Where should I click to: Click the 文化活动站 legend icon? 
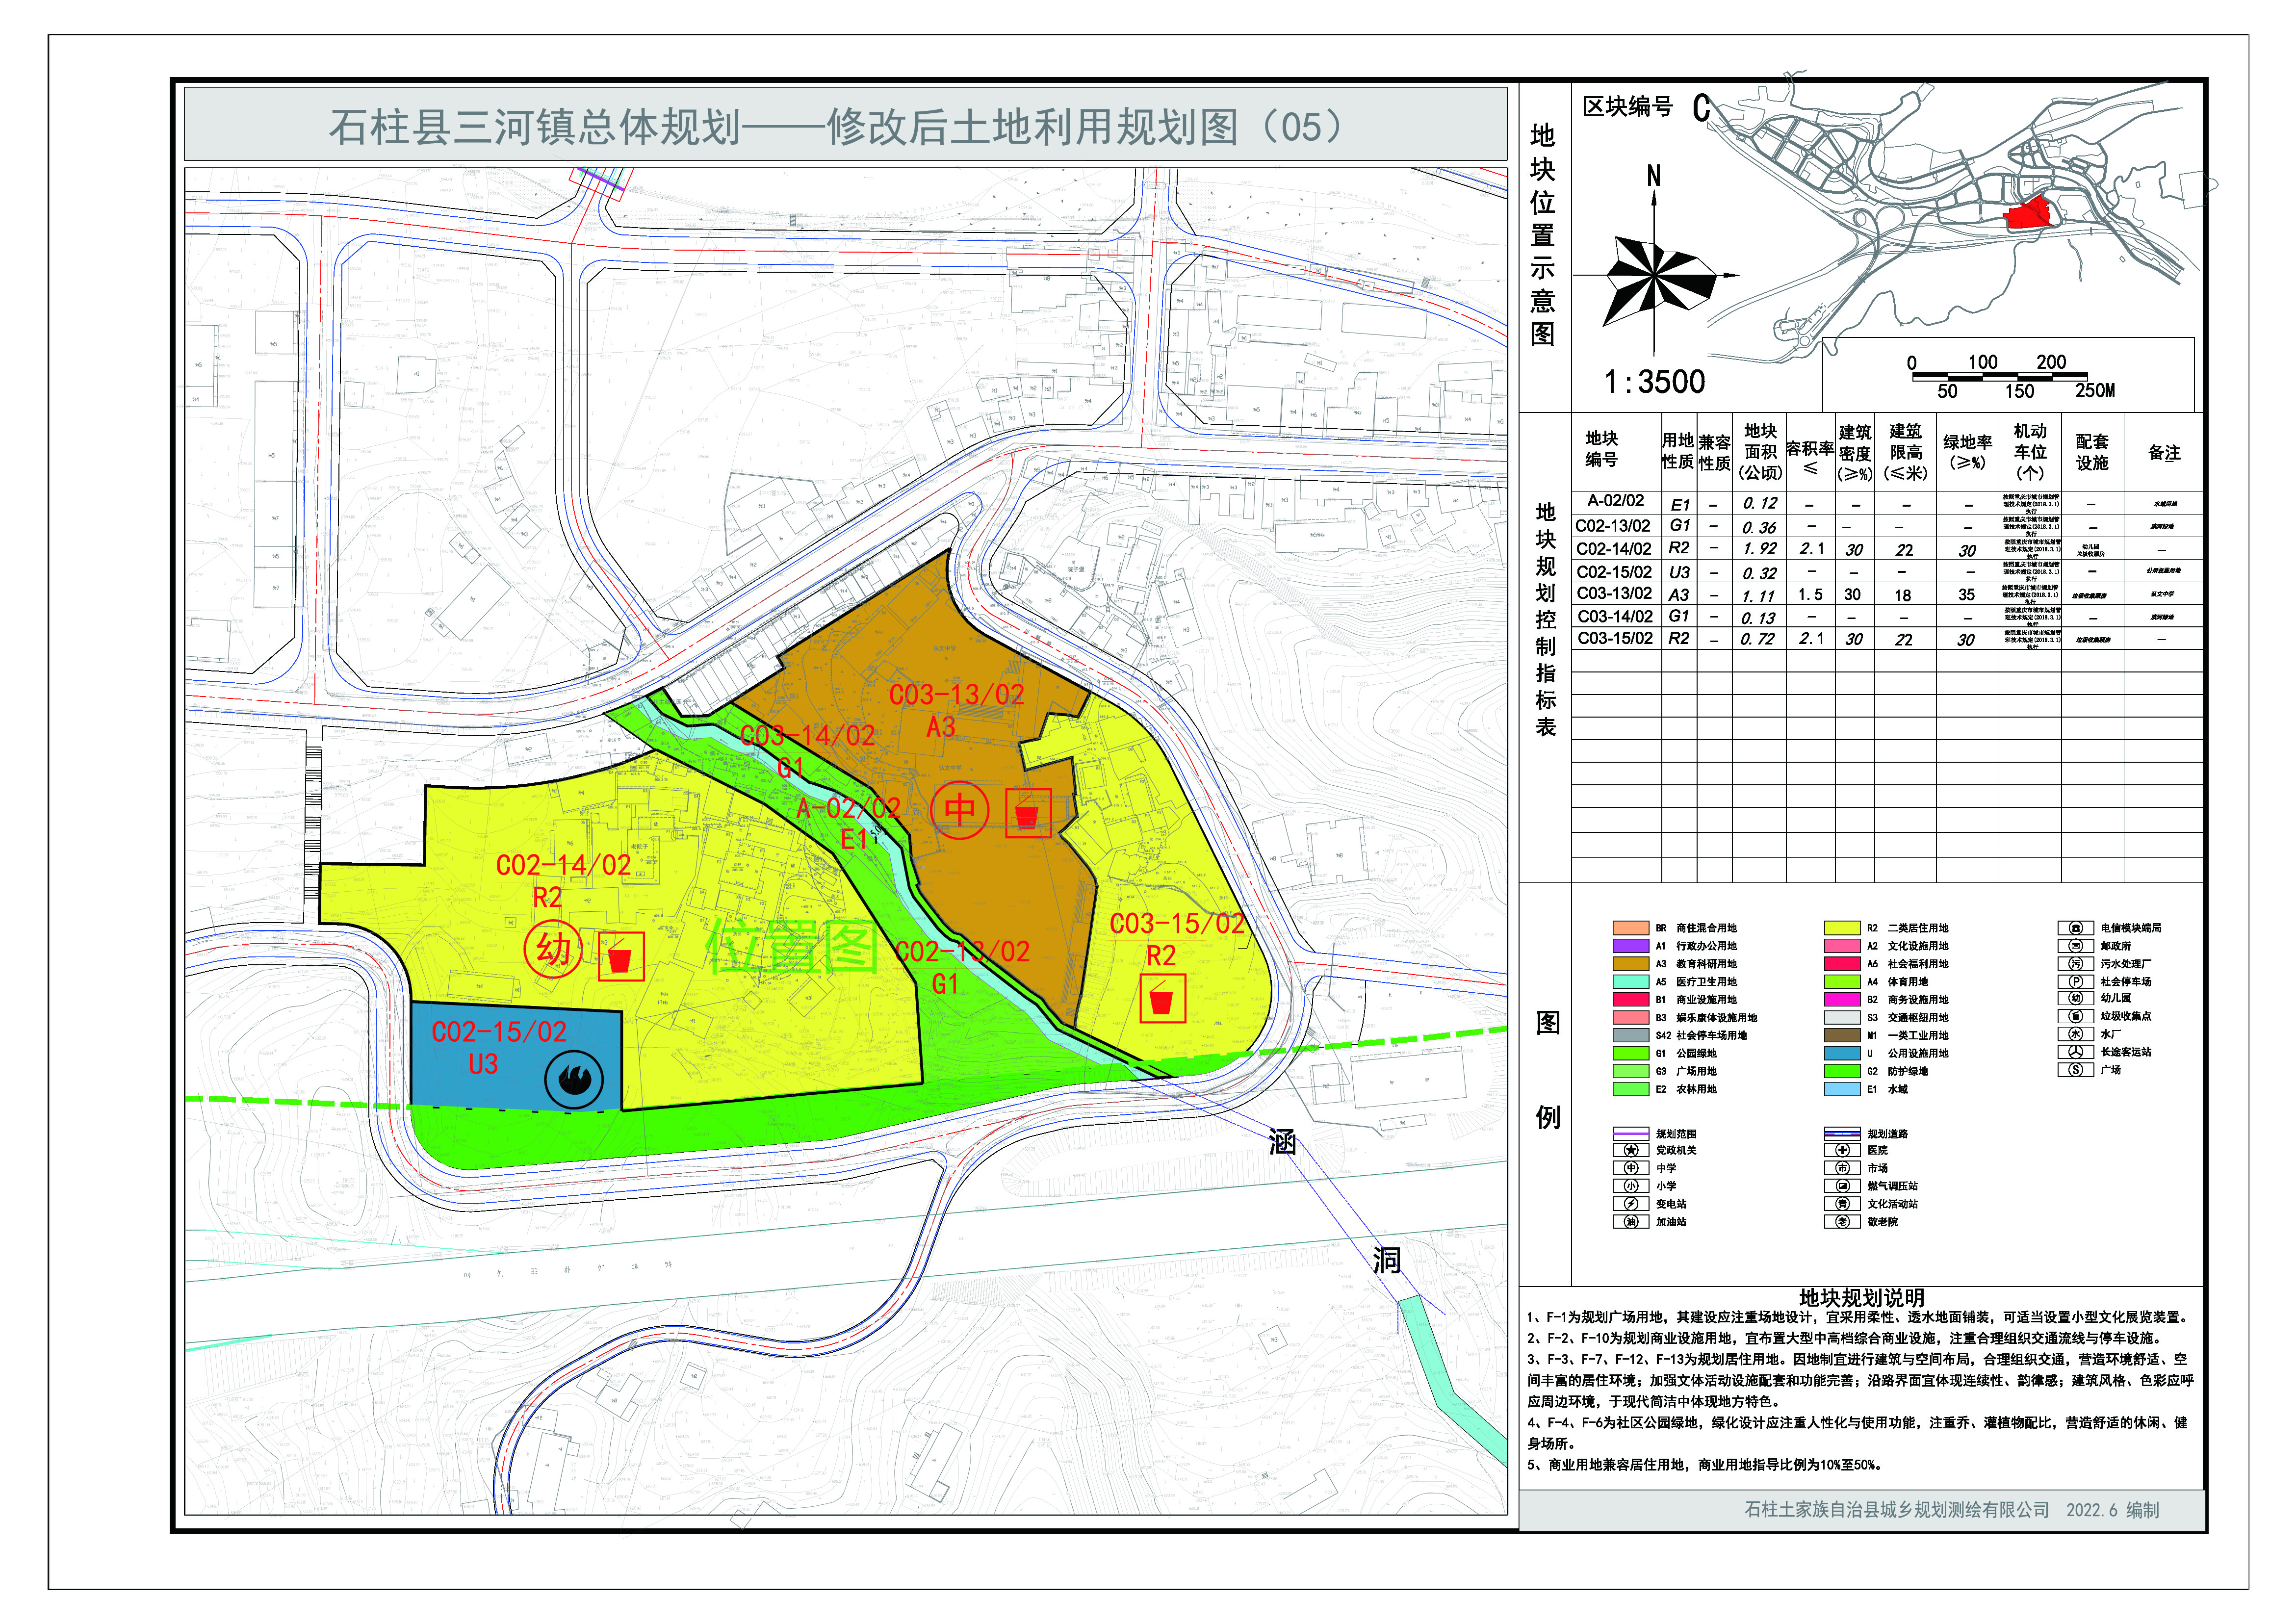[x=1842, y=1204]
